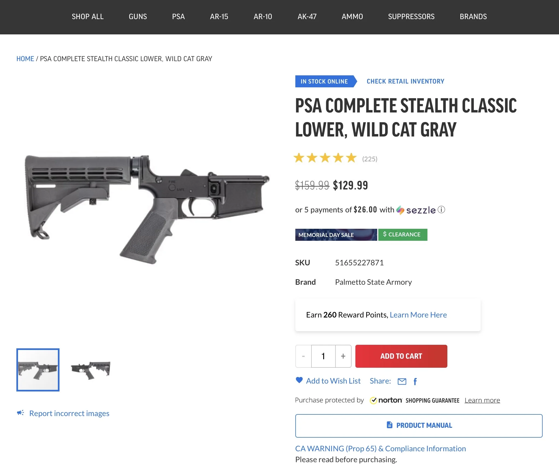
Task: Open the AR-15 menu
Action: coord(219,17)
